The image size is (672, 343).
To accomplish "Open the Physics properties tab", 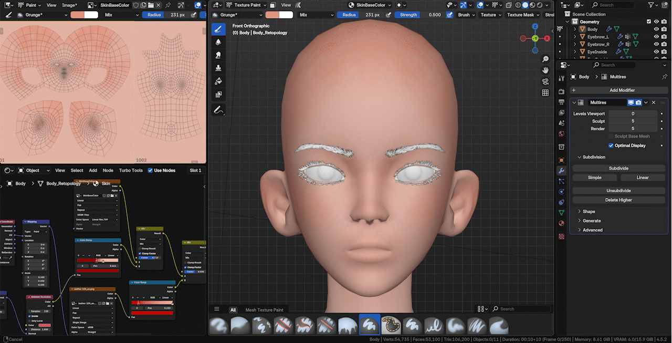I will [561, 192].
